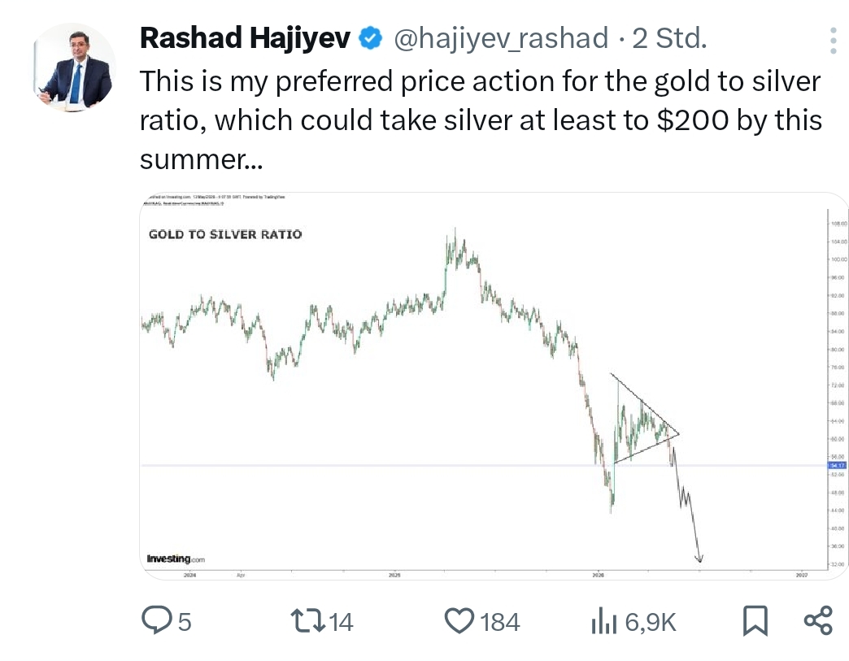Image resolution: width=849 pixels, height=661 pixels.
Task: Click the reply speech bubble icon
Action: [x=156, y=620]
